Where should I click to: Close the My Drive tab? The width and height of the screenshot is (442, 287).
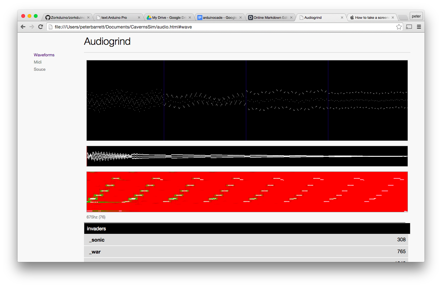click(x=190, y=18)
